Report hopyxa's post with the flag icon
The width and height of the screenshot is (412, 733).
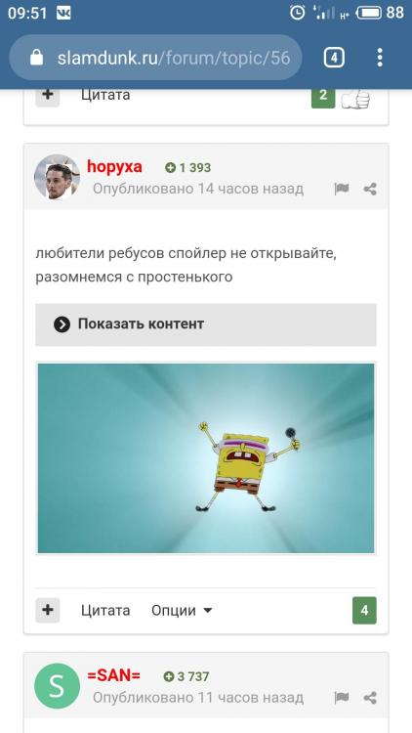click(x=342, y=190)
